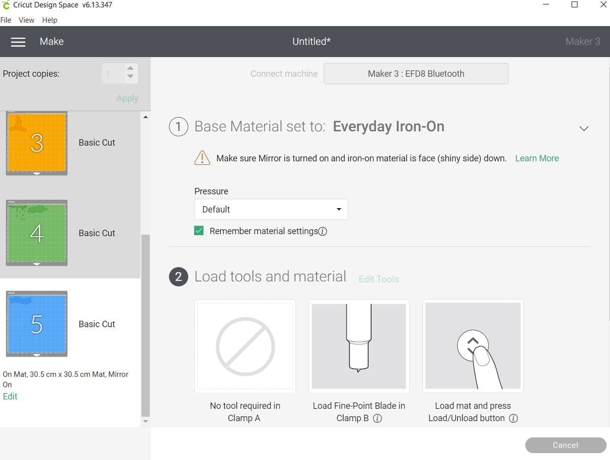Click the Apply button for project copies
The image size is (610, 460).
(x=127, y=98)
